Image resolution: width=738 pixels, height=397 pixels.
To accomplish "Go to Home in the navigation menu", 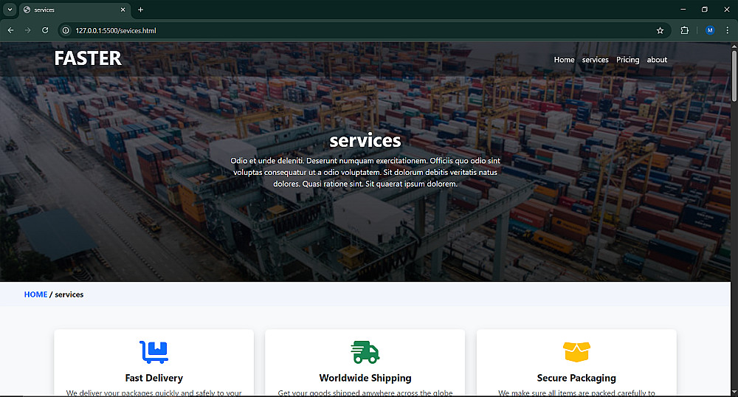I will tap(564, 60).
